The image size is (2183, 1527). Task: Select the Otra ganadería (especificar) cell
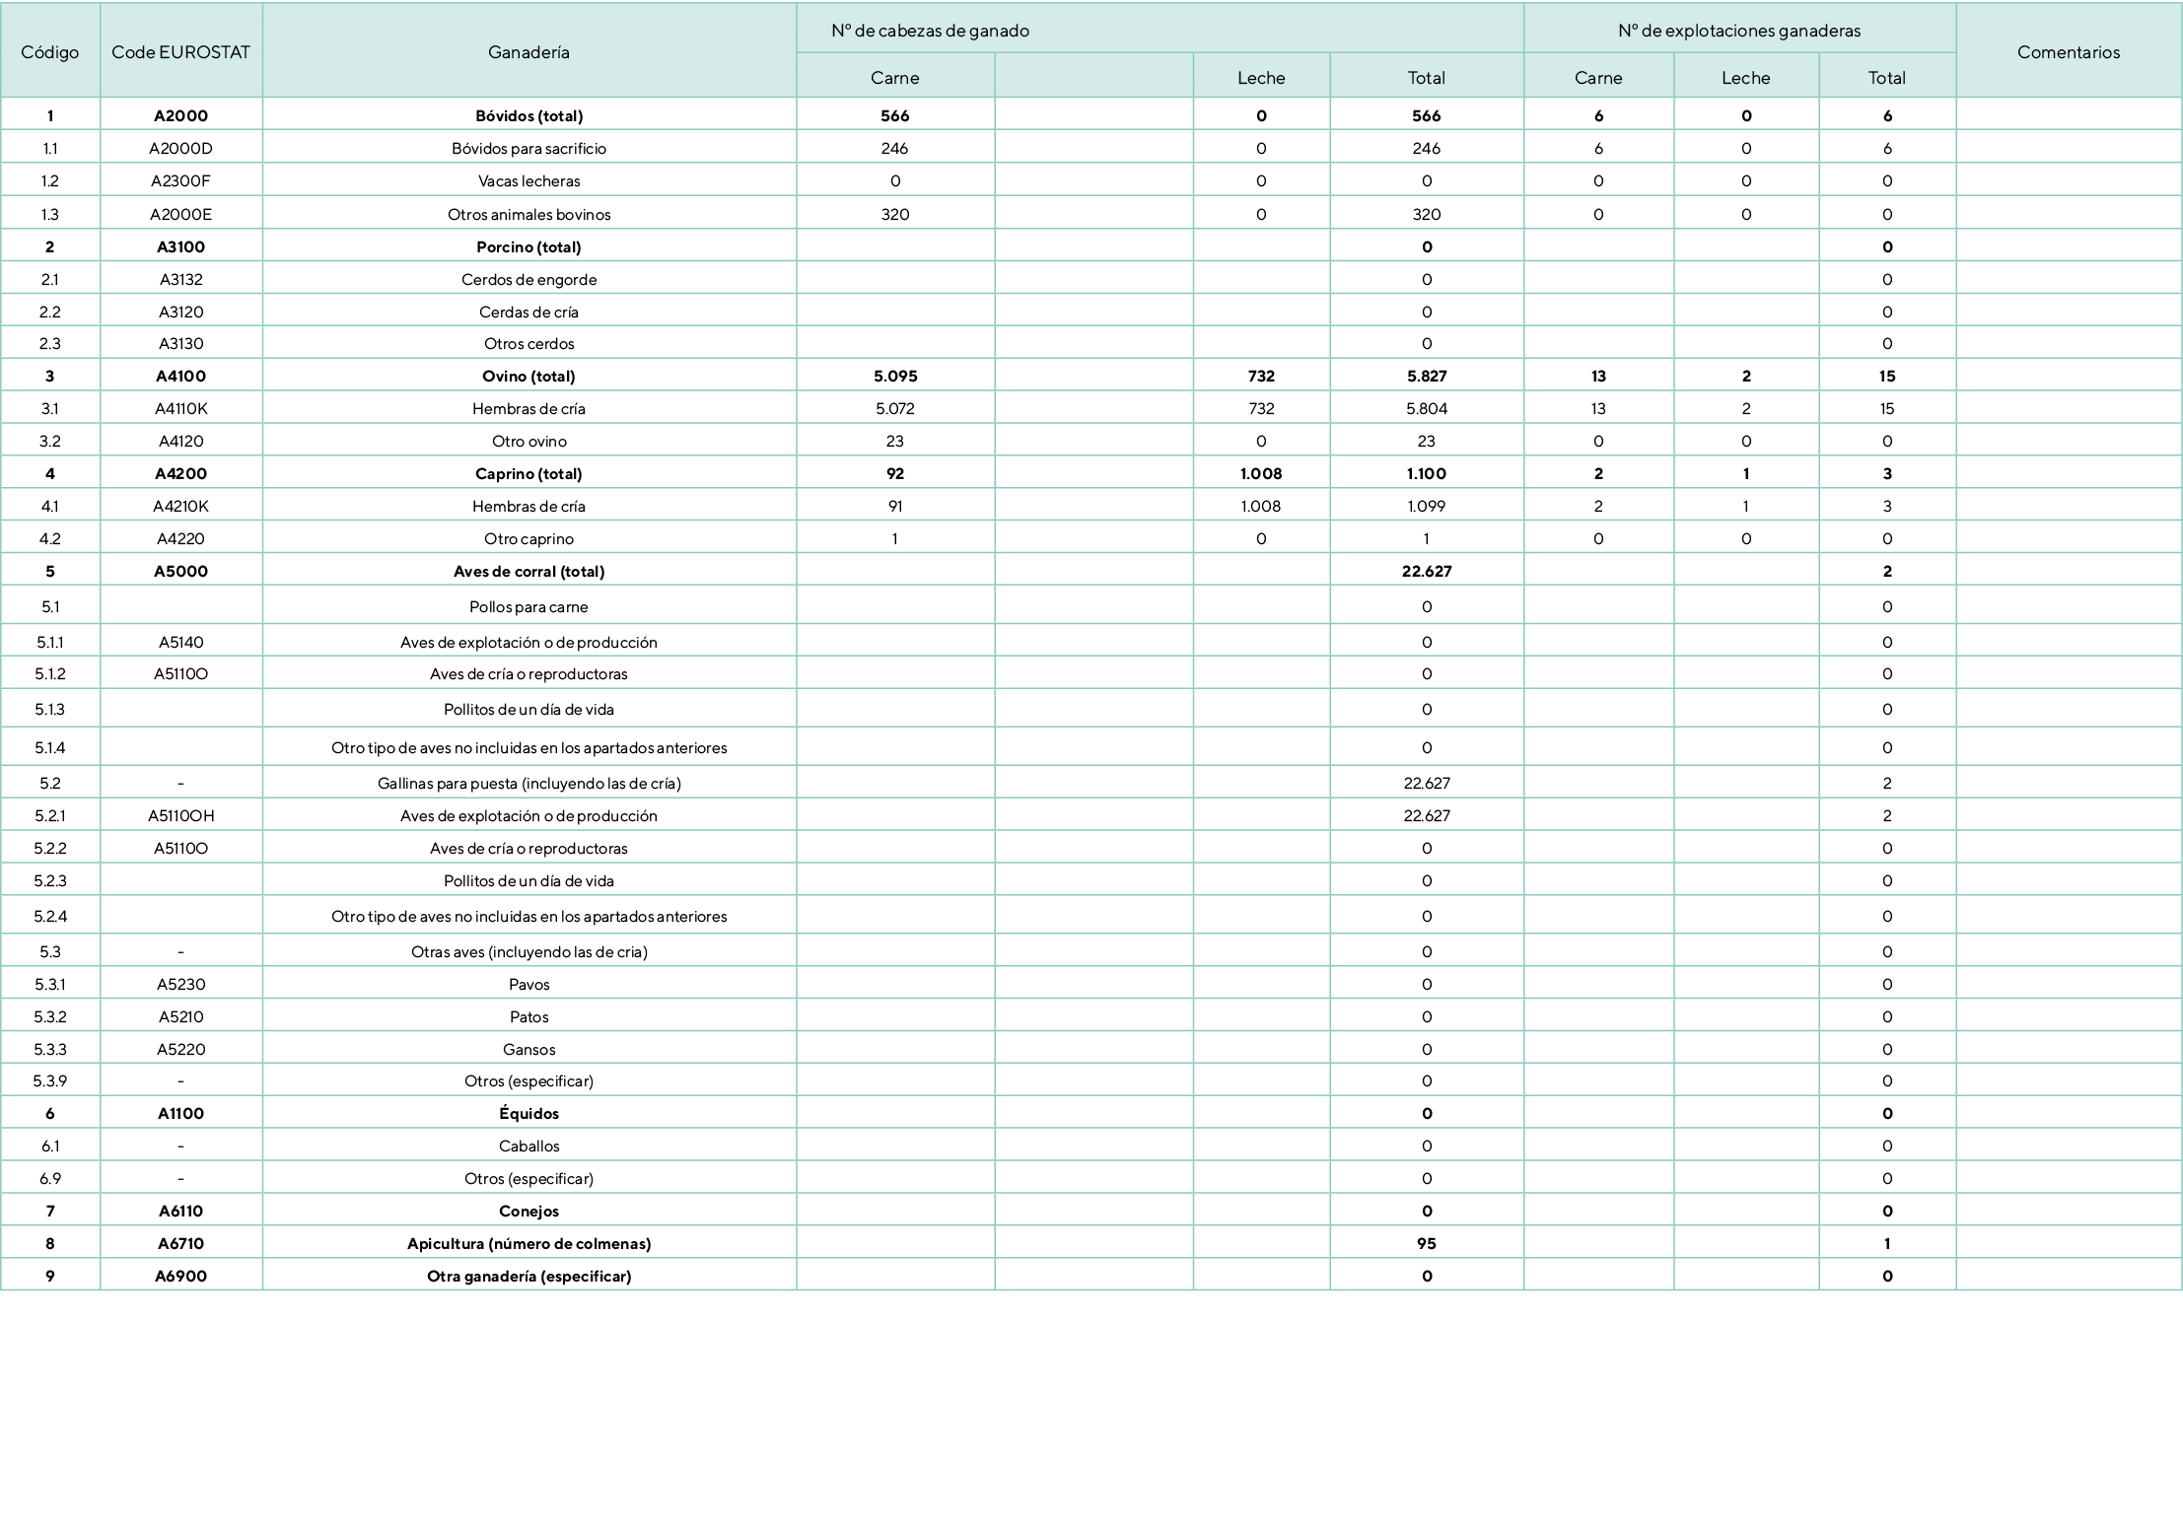coord(528,1277)
